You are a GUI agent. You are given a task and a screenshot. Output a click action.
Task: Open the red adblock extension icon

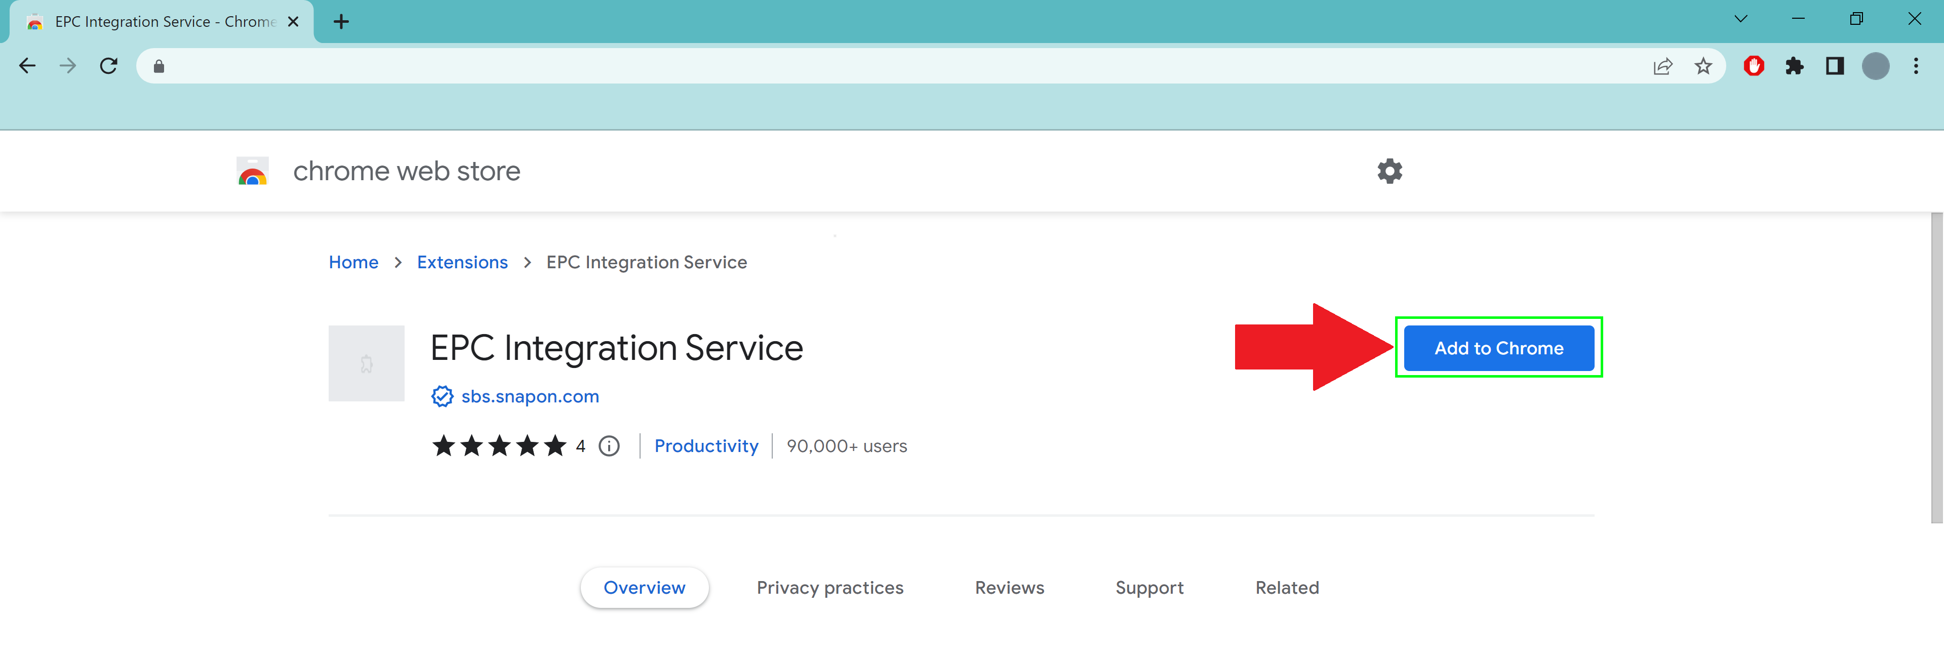1754,66
